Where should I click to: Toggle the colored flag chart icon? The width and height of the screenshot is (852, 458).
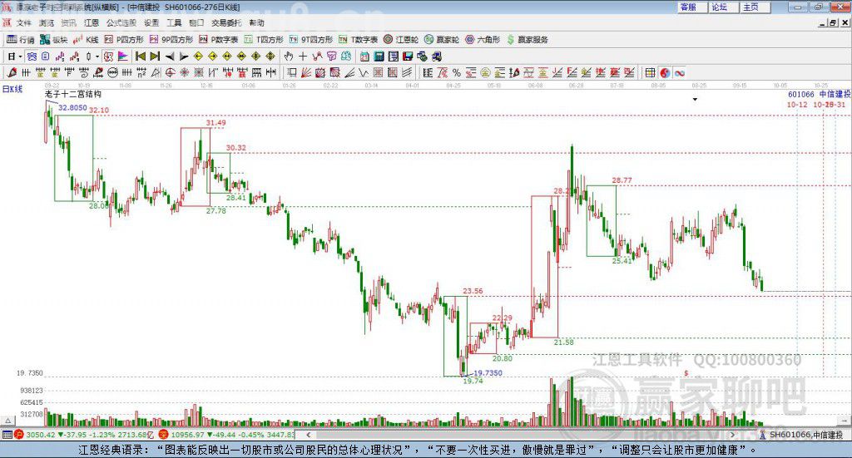123,57
